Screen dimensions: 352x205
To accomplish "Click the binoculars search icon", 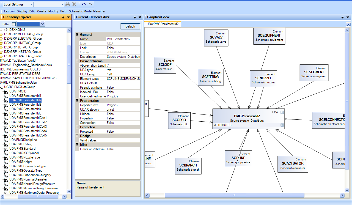I will [68, 4].
